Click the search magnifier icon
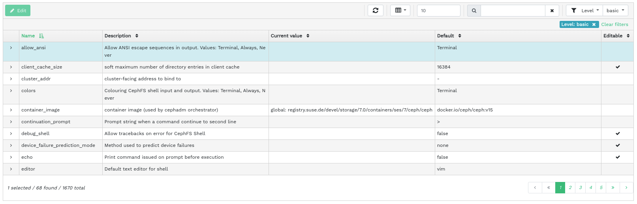 pyautogui.click(x=474, y=11)
